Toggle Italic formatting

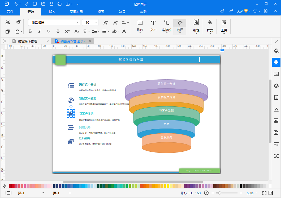click(x=40, y=31)
